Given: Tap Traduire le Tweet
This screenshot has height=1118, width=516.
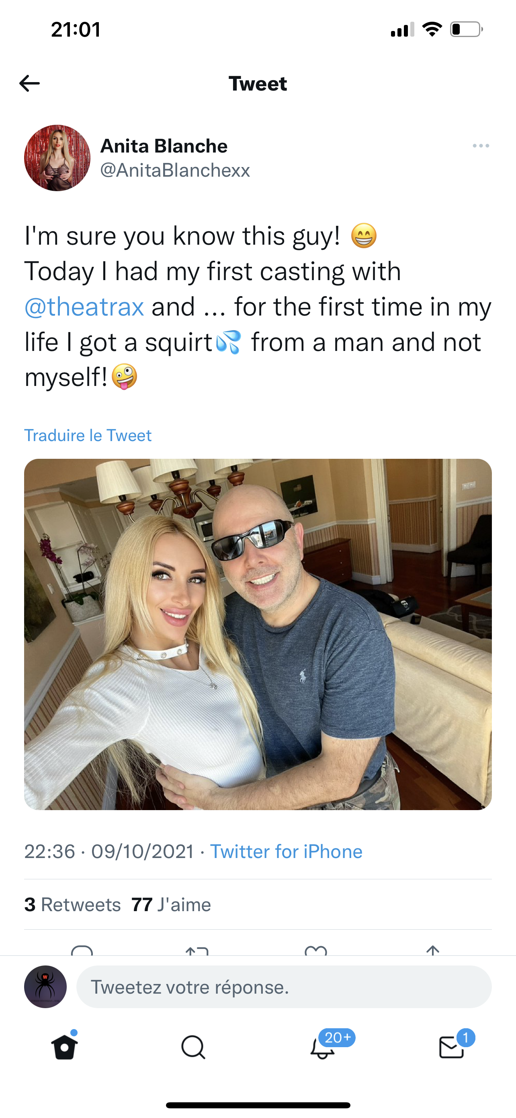Looking at the screenshot, I should [x=88, y=435].
